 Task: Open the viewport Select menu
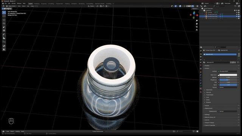click(x=23, y=6)
